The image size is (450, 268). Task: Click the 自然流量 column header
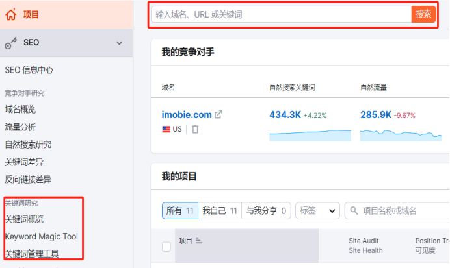(373, 88)
